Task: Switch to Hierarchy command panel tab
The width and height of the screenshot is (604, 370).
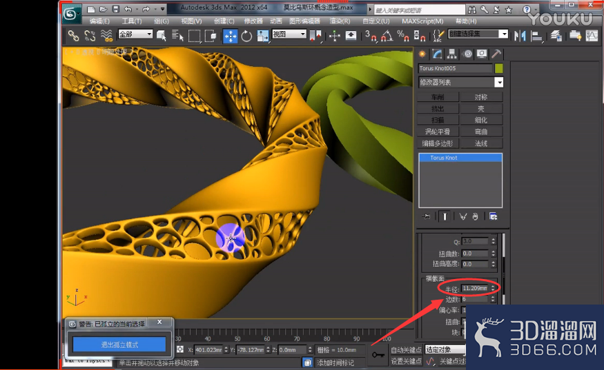Action: 452,54
